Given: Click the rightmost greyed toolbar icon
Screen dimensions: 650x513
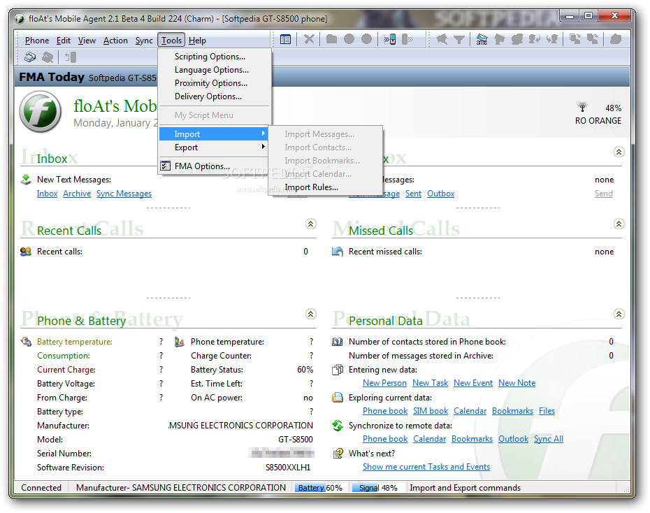Looking at the screenshot, I should [616, 39].
